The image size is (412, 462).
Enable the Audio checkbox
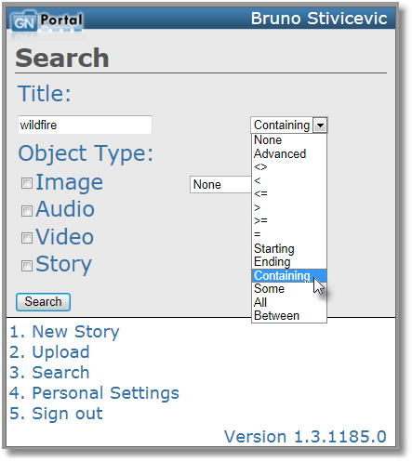pos(27,211)
